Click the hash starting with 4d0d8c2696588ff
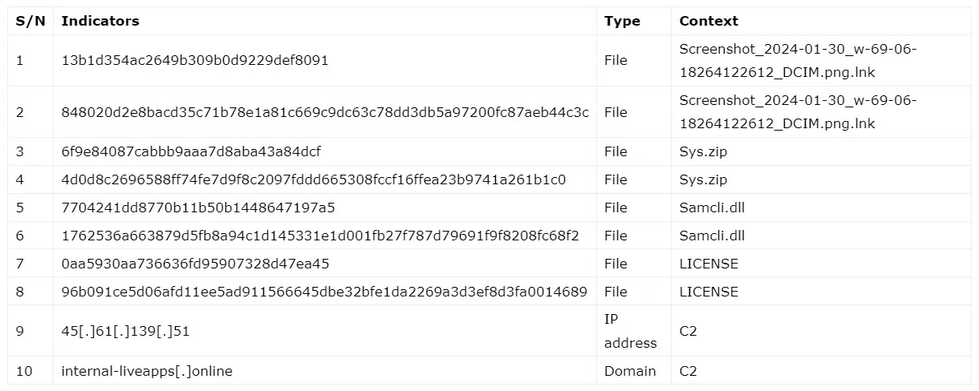979x391 pixels. pos(313,179)
